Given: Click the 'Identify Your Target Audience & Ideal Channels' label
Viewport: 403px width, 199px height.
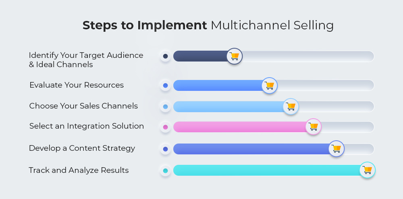Looking at the screenshot, I should point(86,60).
